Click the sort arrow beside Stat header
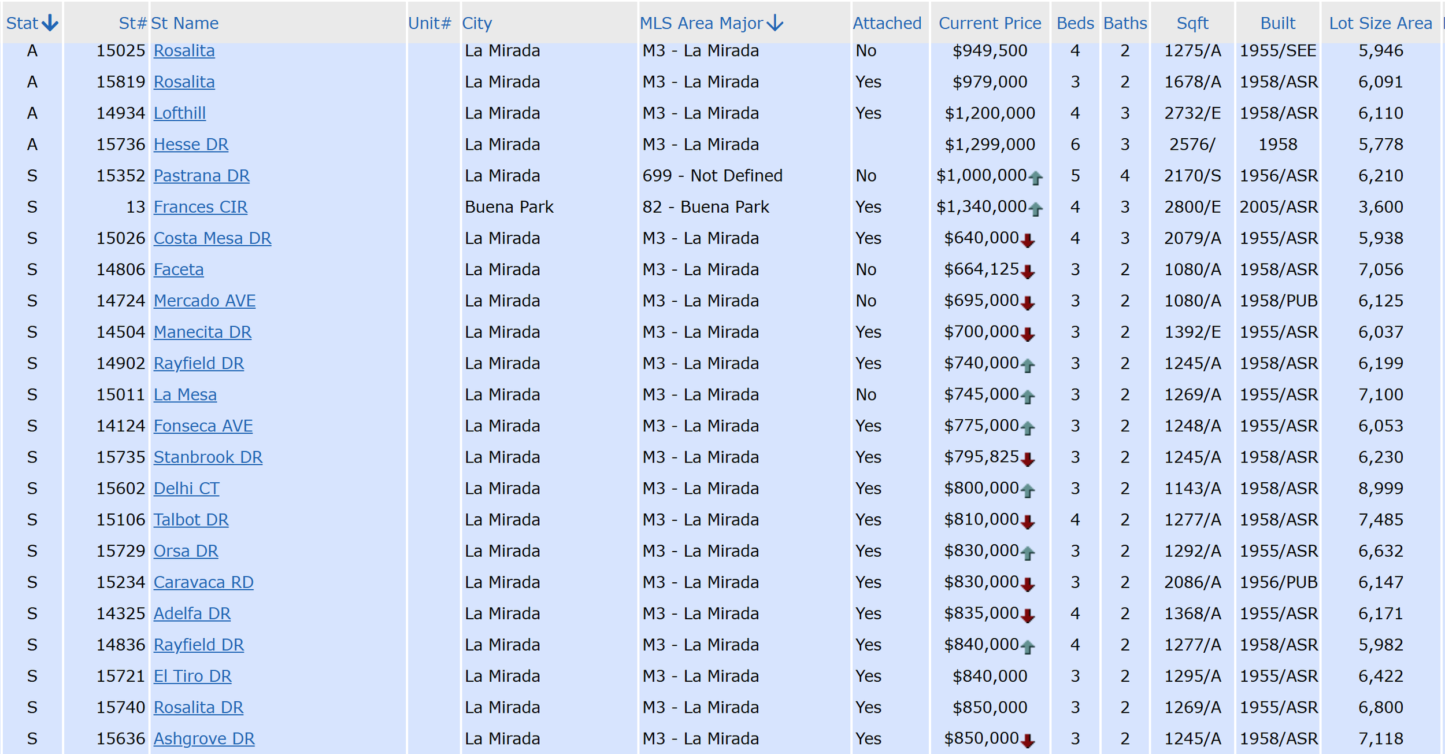Screen dimensions: 1445x754 [50, 23]
